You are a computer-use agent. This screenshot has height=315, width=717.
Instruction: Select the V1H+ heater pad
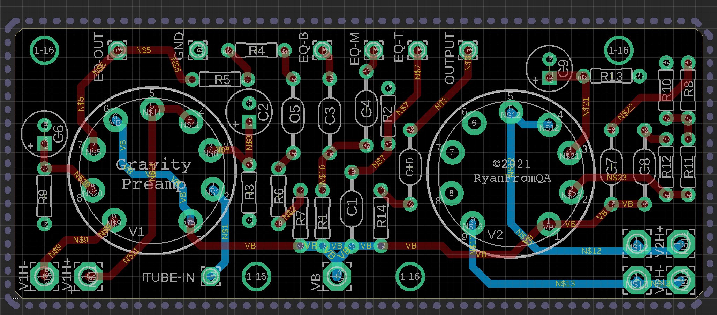click(89, 276)
